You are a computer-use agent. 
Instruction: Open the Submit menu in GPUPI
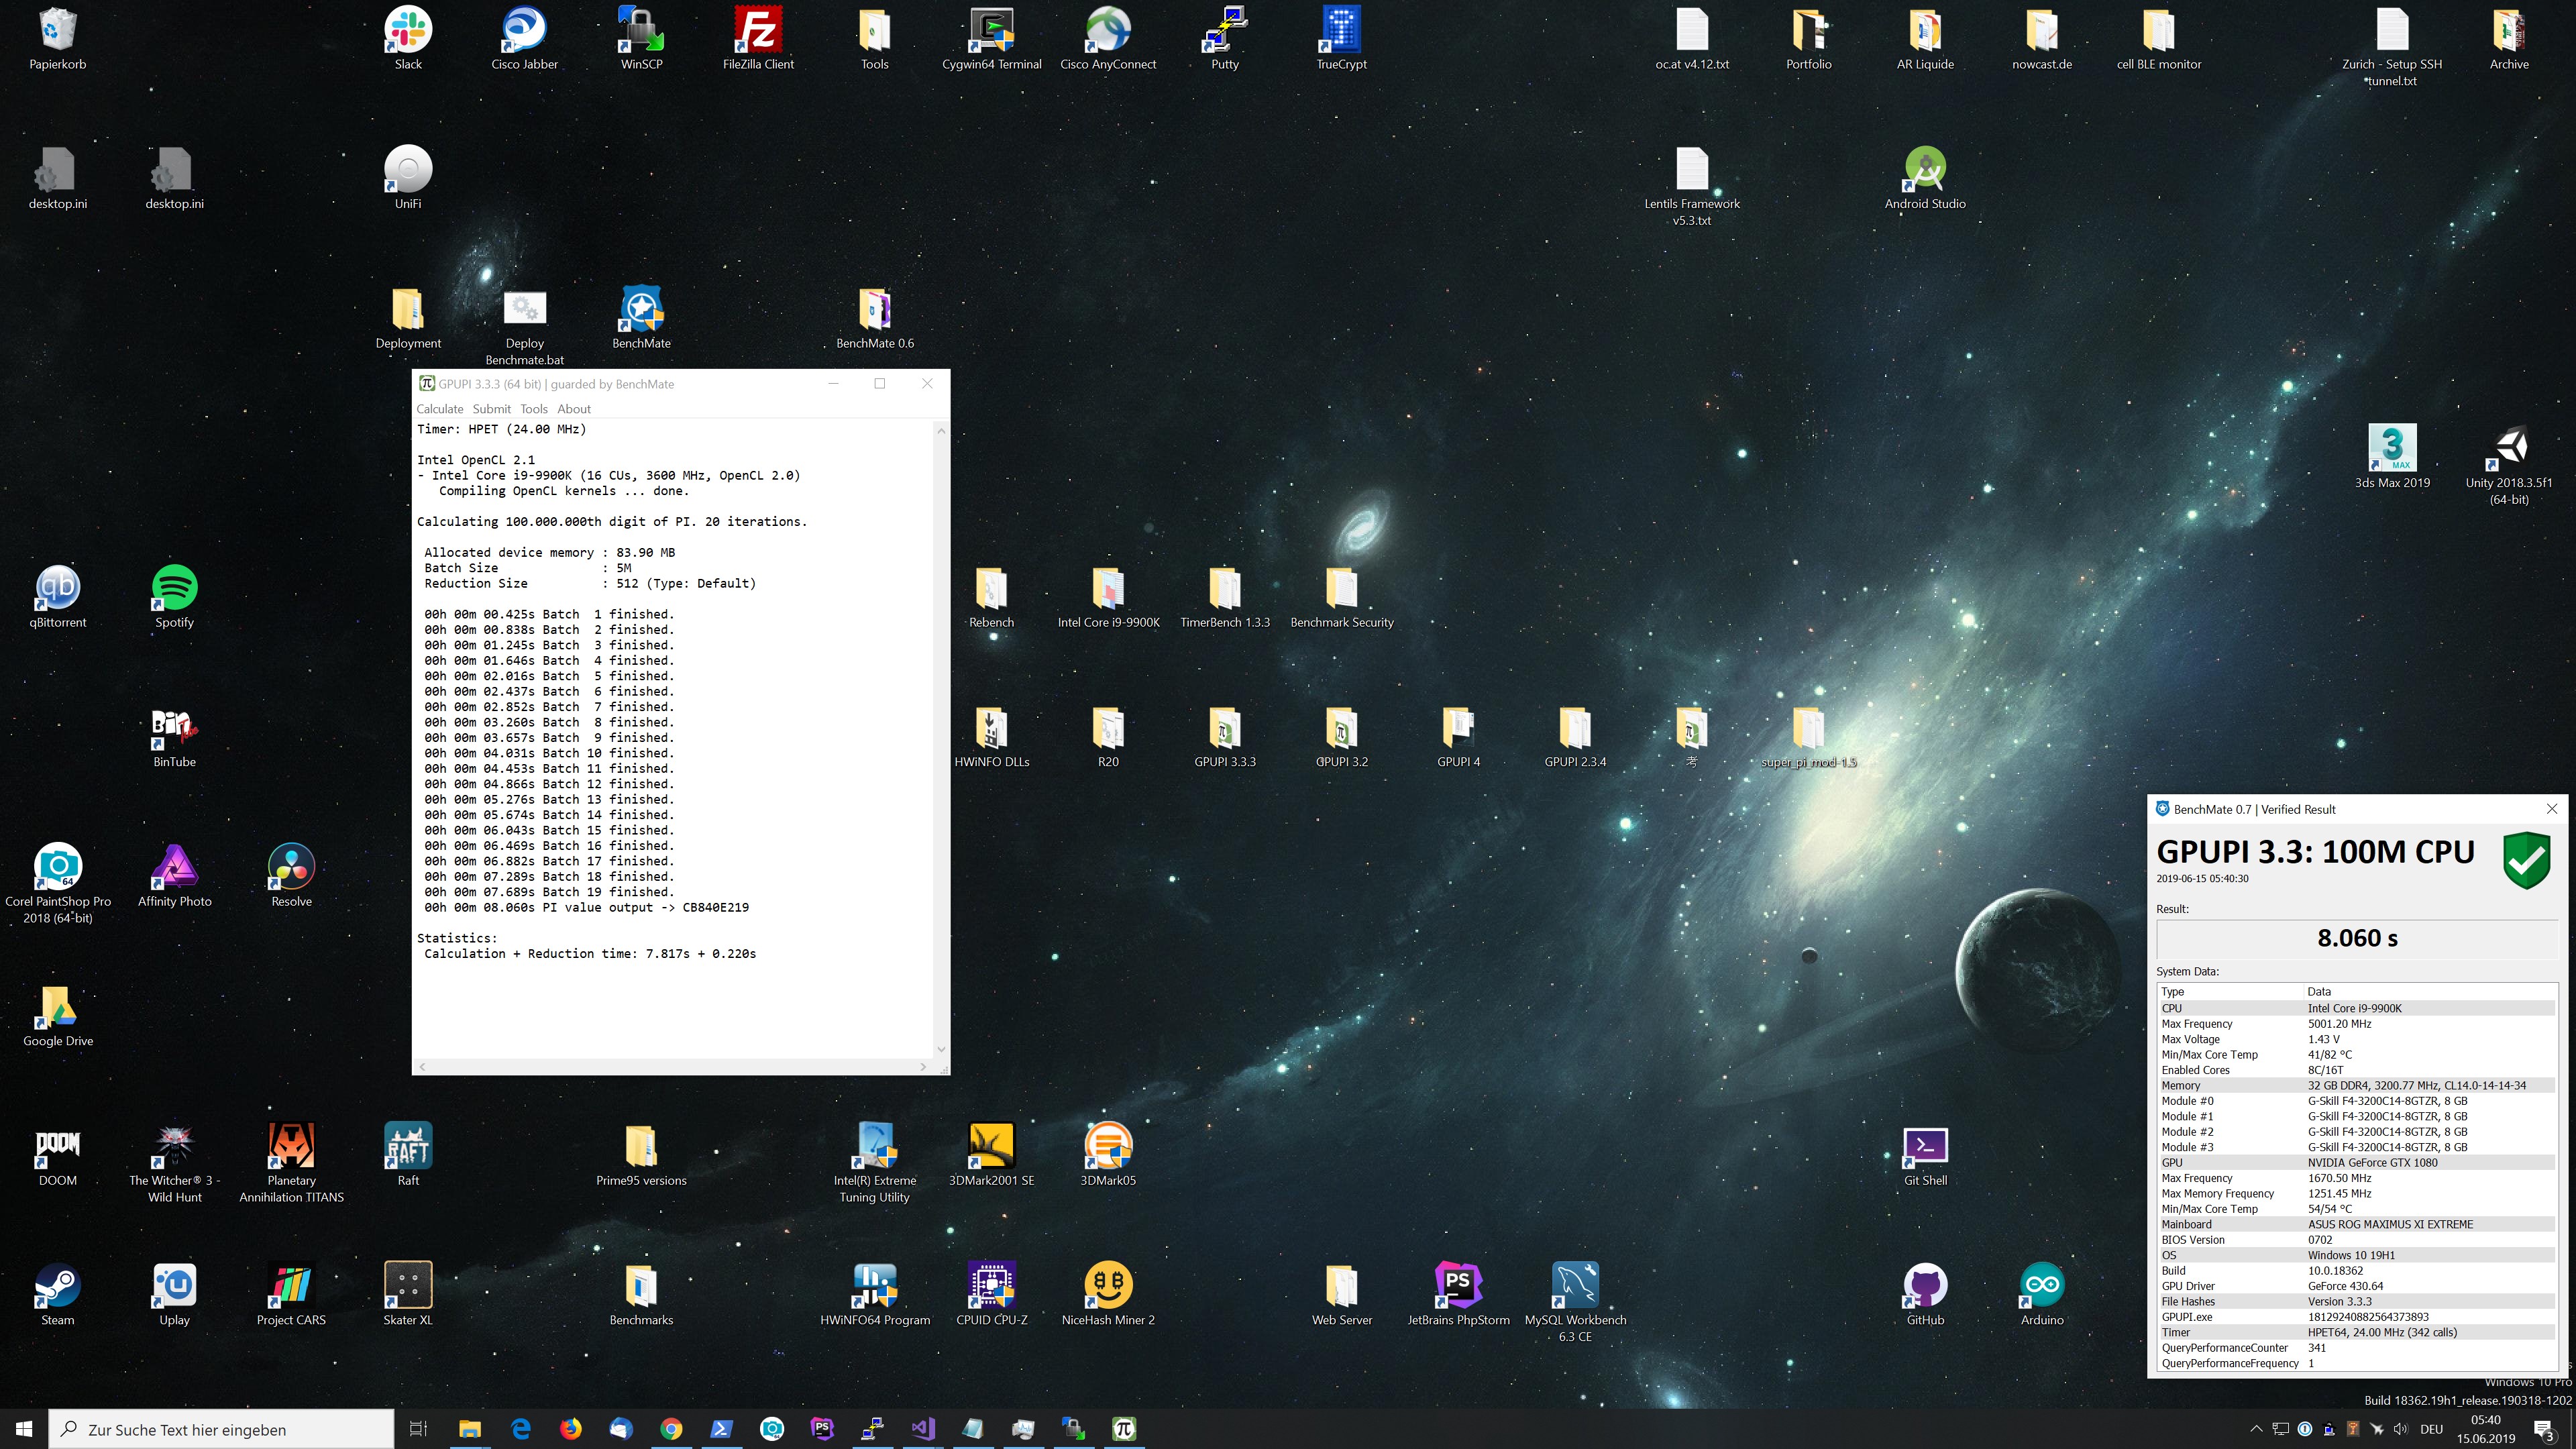point(491,409)
